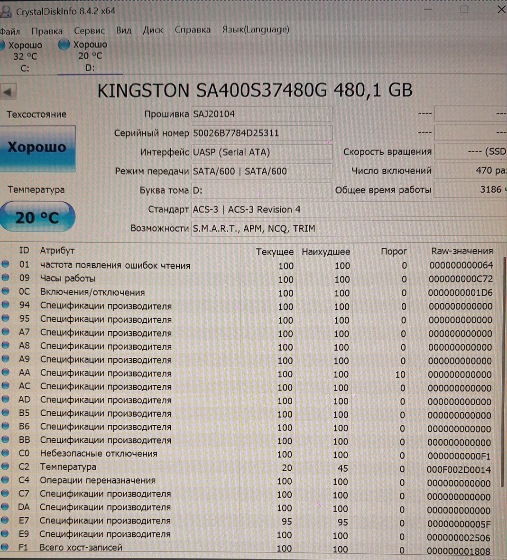
Task: Open the Файл menu
Action: (9, 31)
